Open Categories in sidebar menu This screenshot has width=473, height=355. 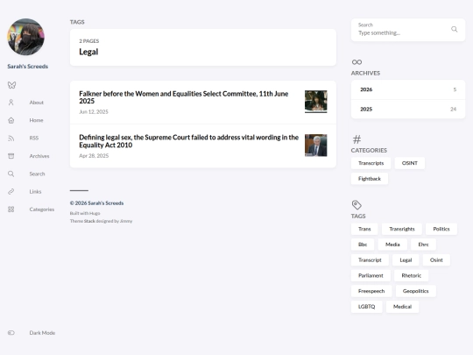[42, 209]
